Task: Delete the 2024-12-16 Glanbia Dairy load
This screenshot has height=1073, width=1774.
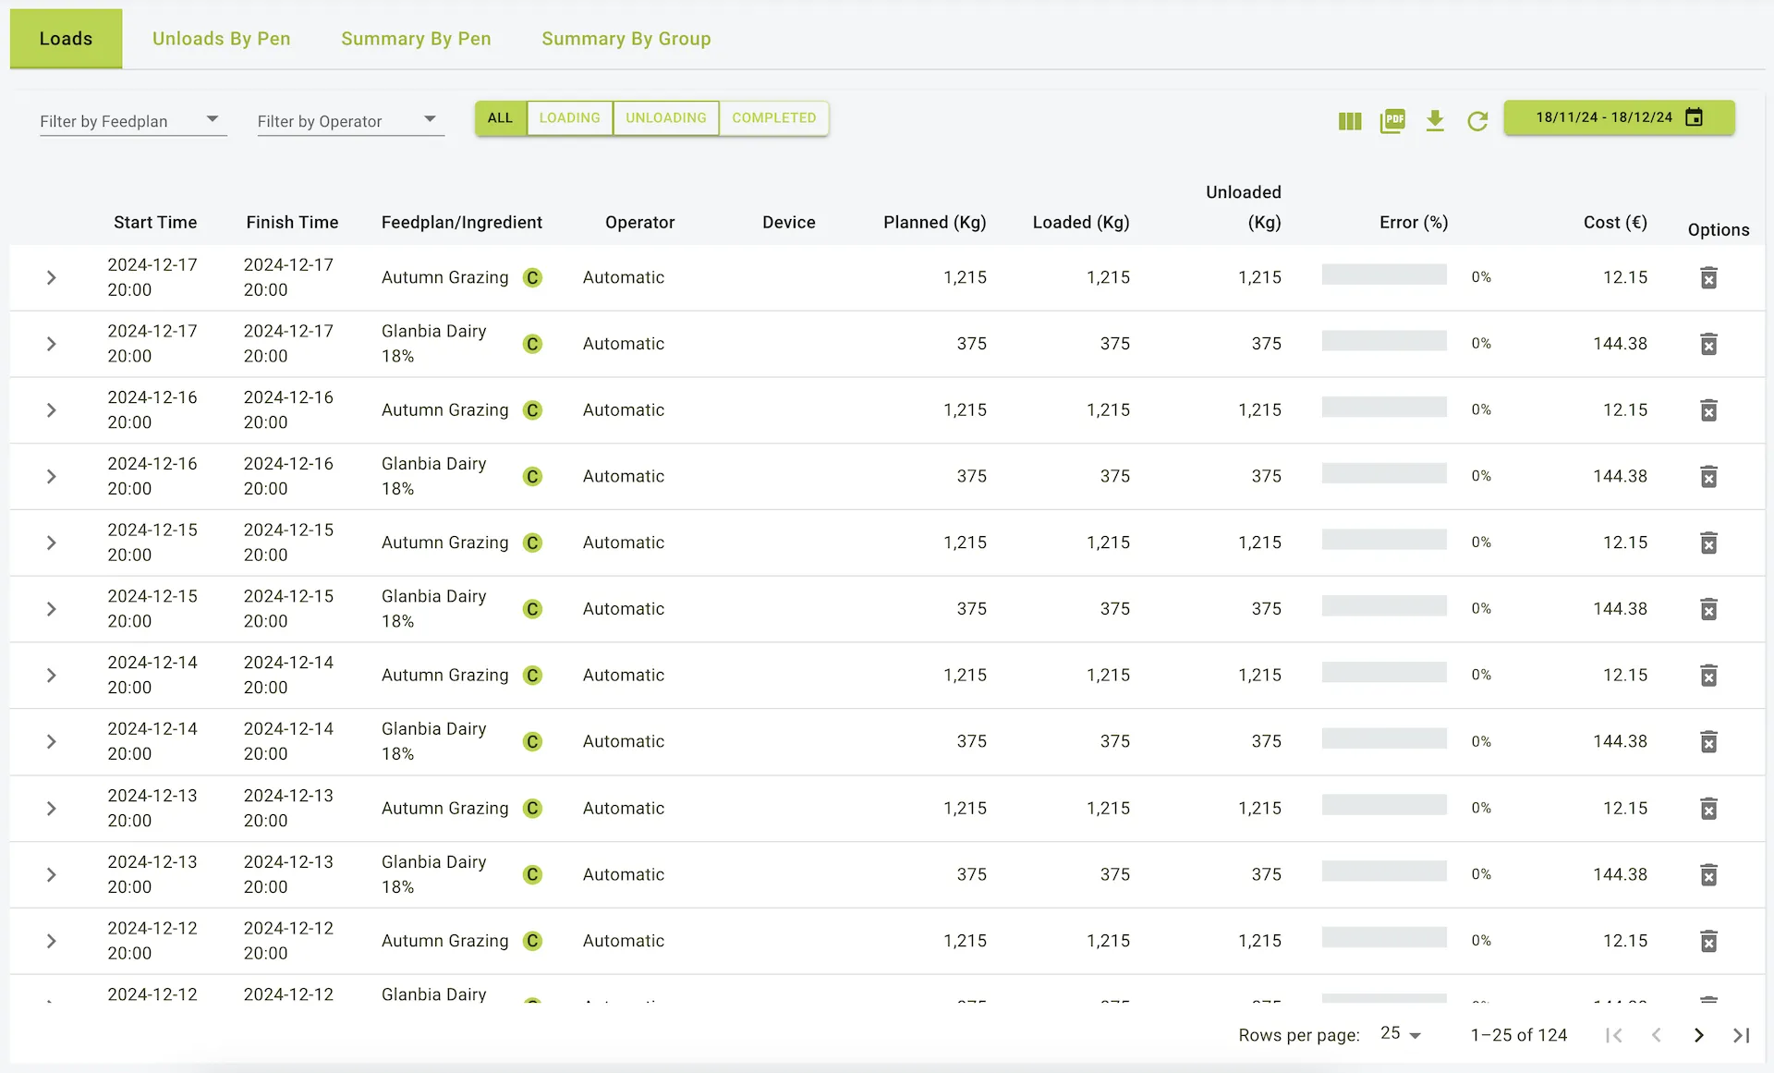Action: click(x=1708, y=477)
